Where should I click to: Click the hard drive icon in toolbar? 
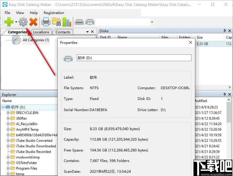click(x=79, y=22)
